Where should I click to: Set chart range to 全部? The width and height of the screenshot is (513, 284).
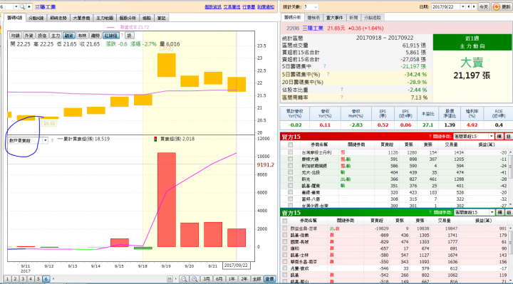tap(257, 279)
